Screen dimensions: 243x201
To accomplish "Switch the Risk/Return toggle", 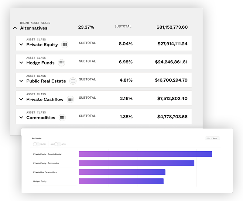I will pos(57,144).
